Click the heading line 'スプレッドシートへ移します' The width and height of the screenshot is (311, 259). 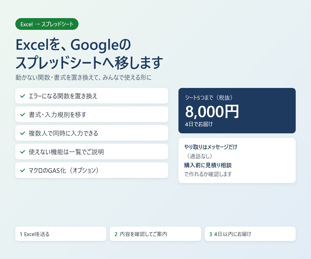[89, 63]
